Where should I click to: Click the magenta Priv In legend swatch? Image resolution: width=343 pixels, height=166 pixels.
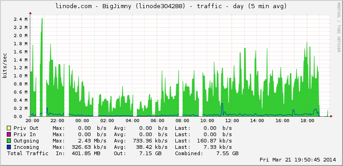click(x=9, y=134)
